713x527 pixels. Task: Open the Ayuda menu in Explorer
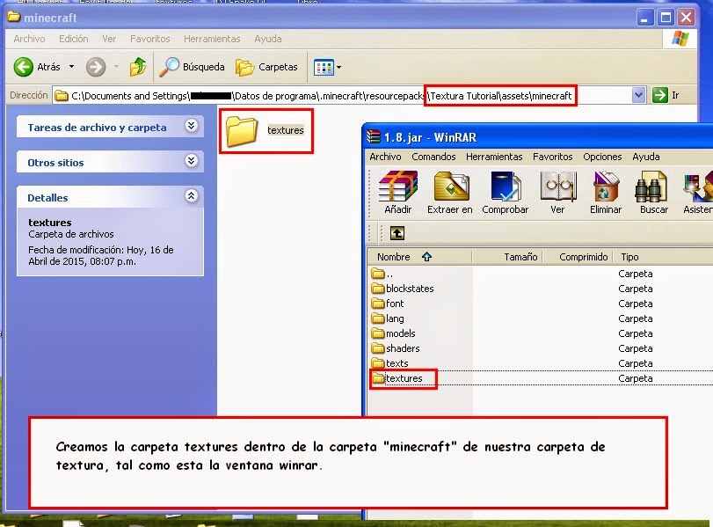tap(268, 39)
